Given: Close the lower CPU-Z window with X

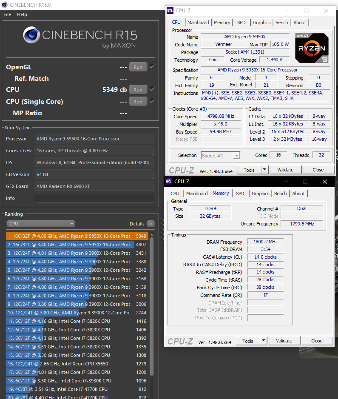Looking at the screenshot, I should [325, 182].
